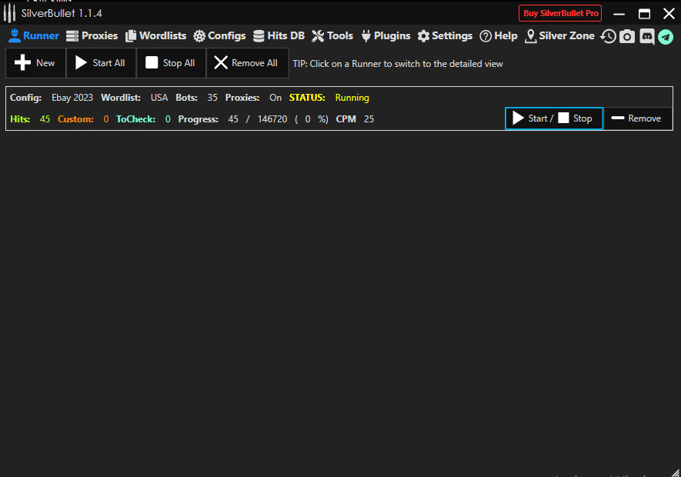Viewport: 681px width, 477px height.
Task: Click Remove All runners button
Action: click(247, 63)
